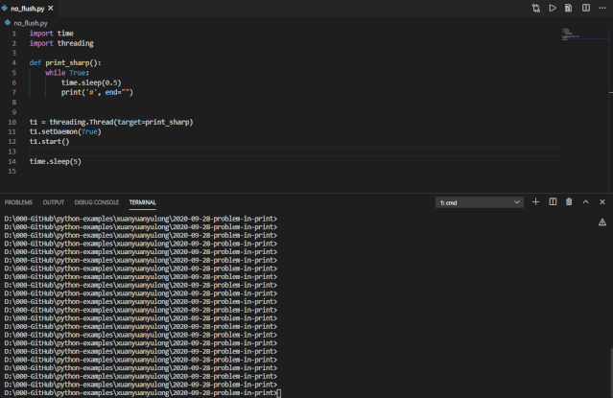Screen dimensions: 613x398
Task: Click the warning triangle in terminal
Action: click(602, 222)
